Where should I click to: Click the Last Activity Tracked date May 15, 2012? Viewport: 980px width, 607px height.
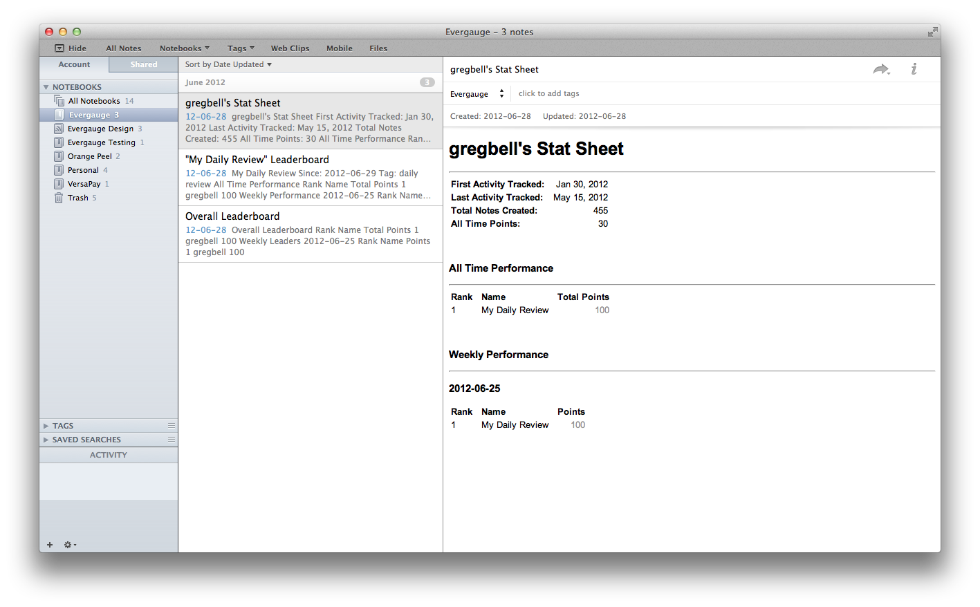(x=581, y=198)
